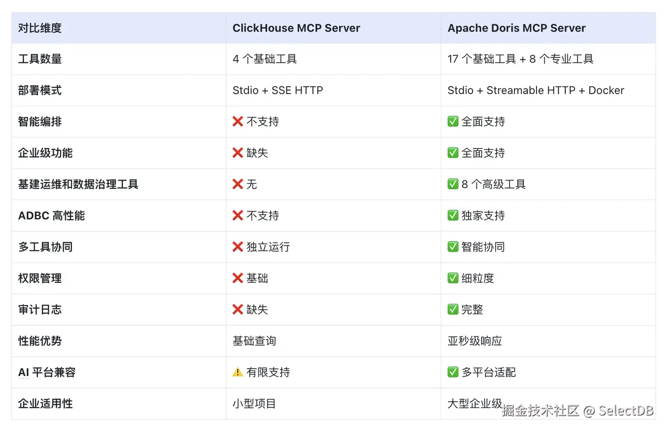Click the ClickHouse MCP Server column header
This screenshot has height=430, width=666.
click(296, 28)
